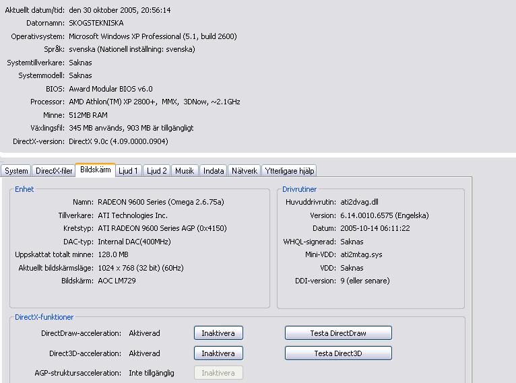
Task: Open the Nätverk tab
Action: pos(245,171)
